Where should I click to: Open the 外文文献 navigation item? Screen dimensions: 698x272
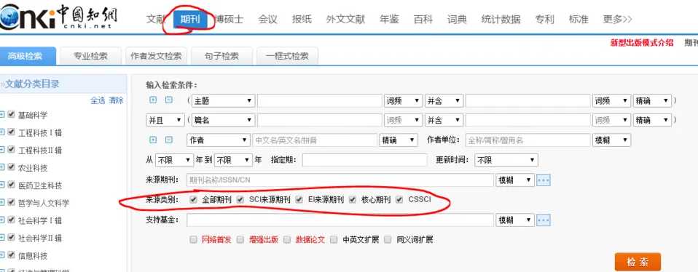(x=345, y=20)
